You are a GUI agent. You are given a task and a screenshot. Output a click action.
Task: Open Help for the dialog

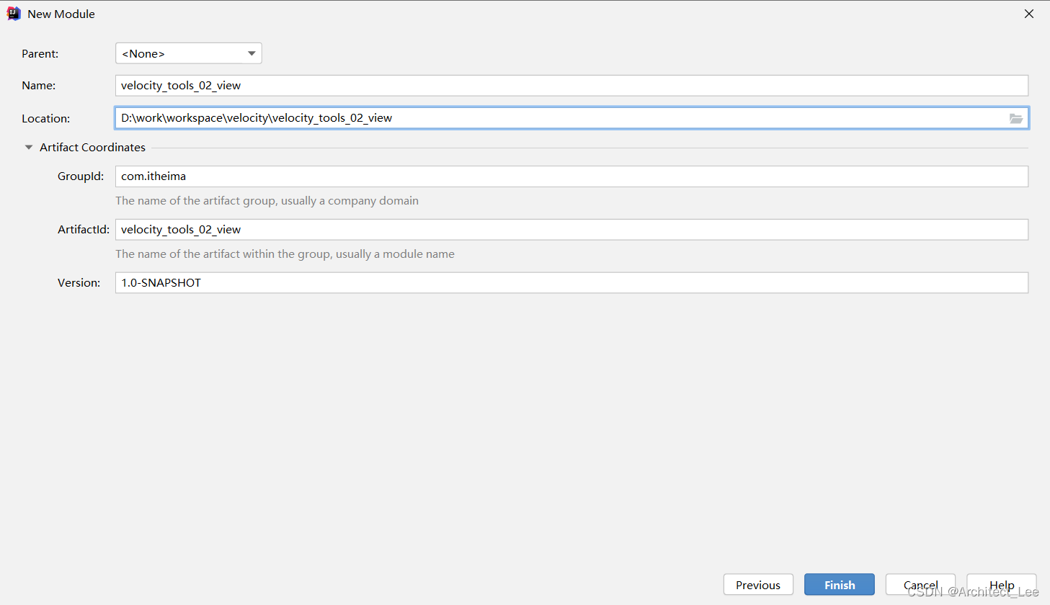pos(1002,585)
